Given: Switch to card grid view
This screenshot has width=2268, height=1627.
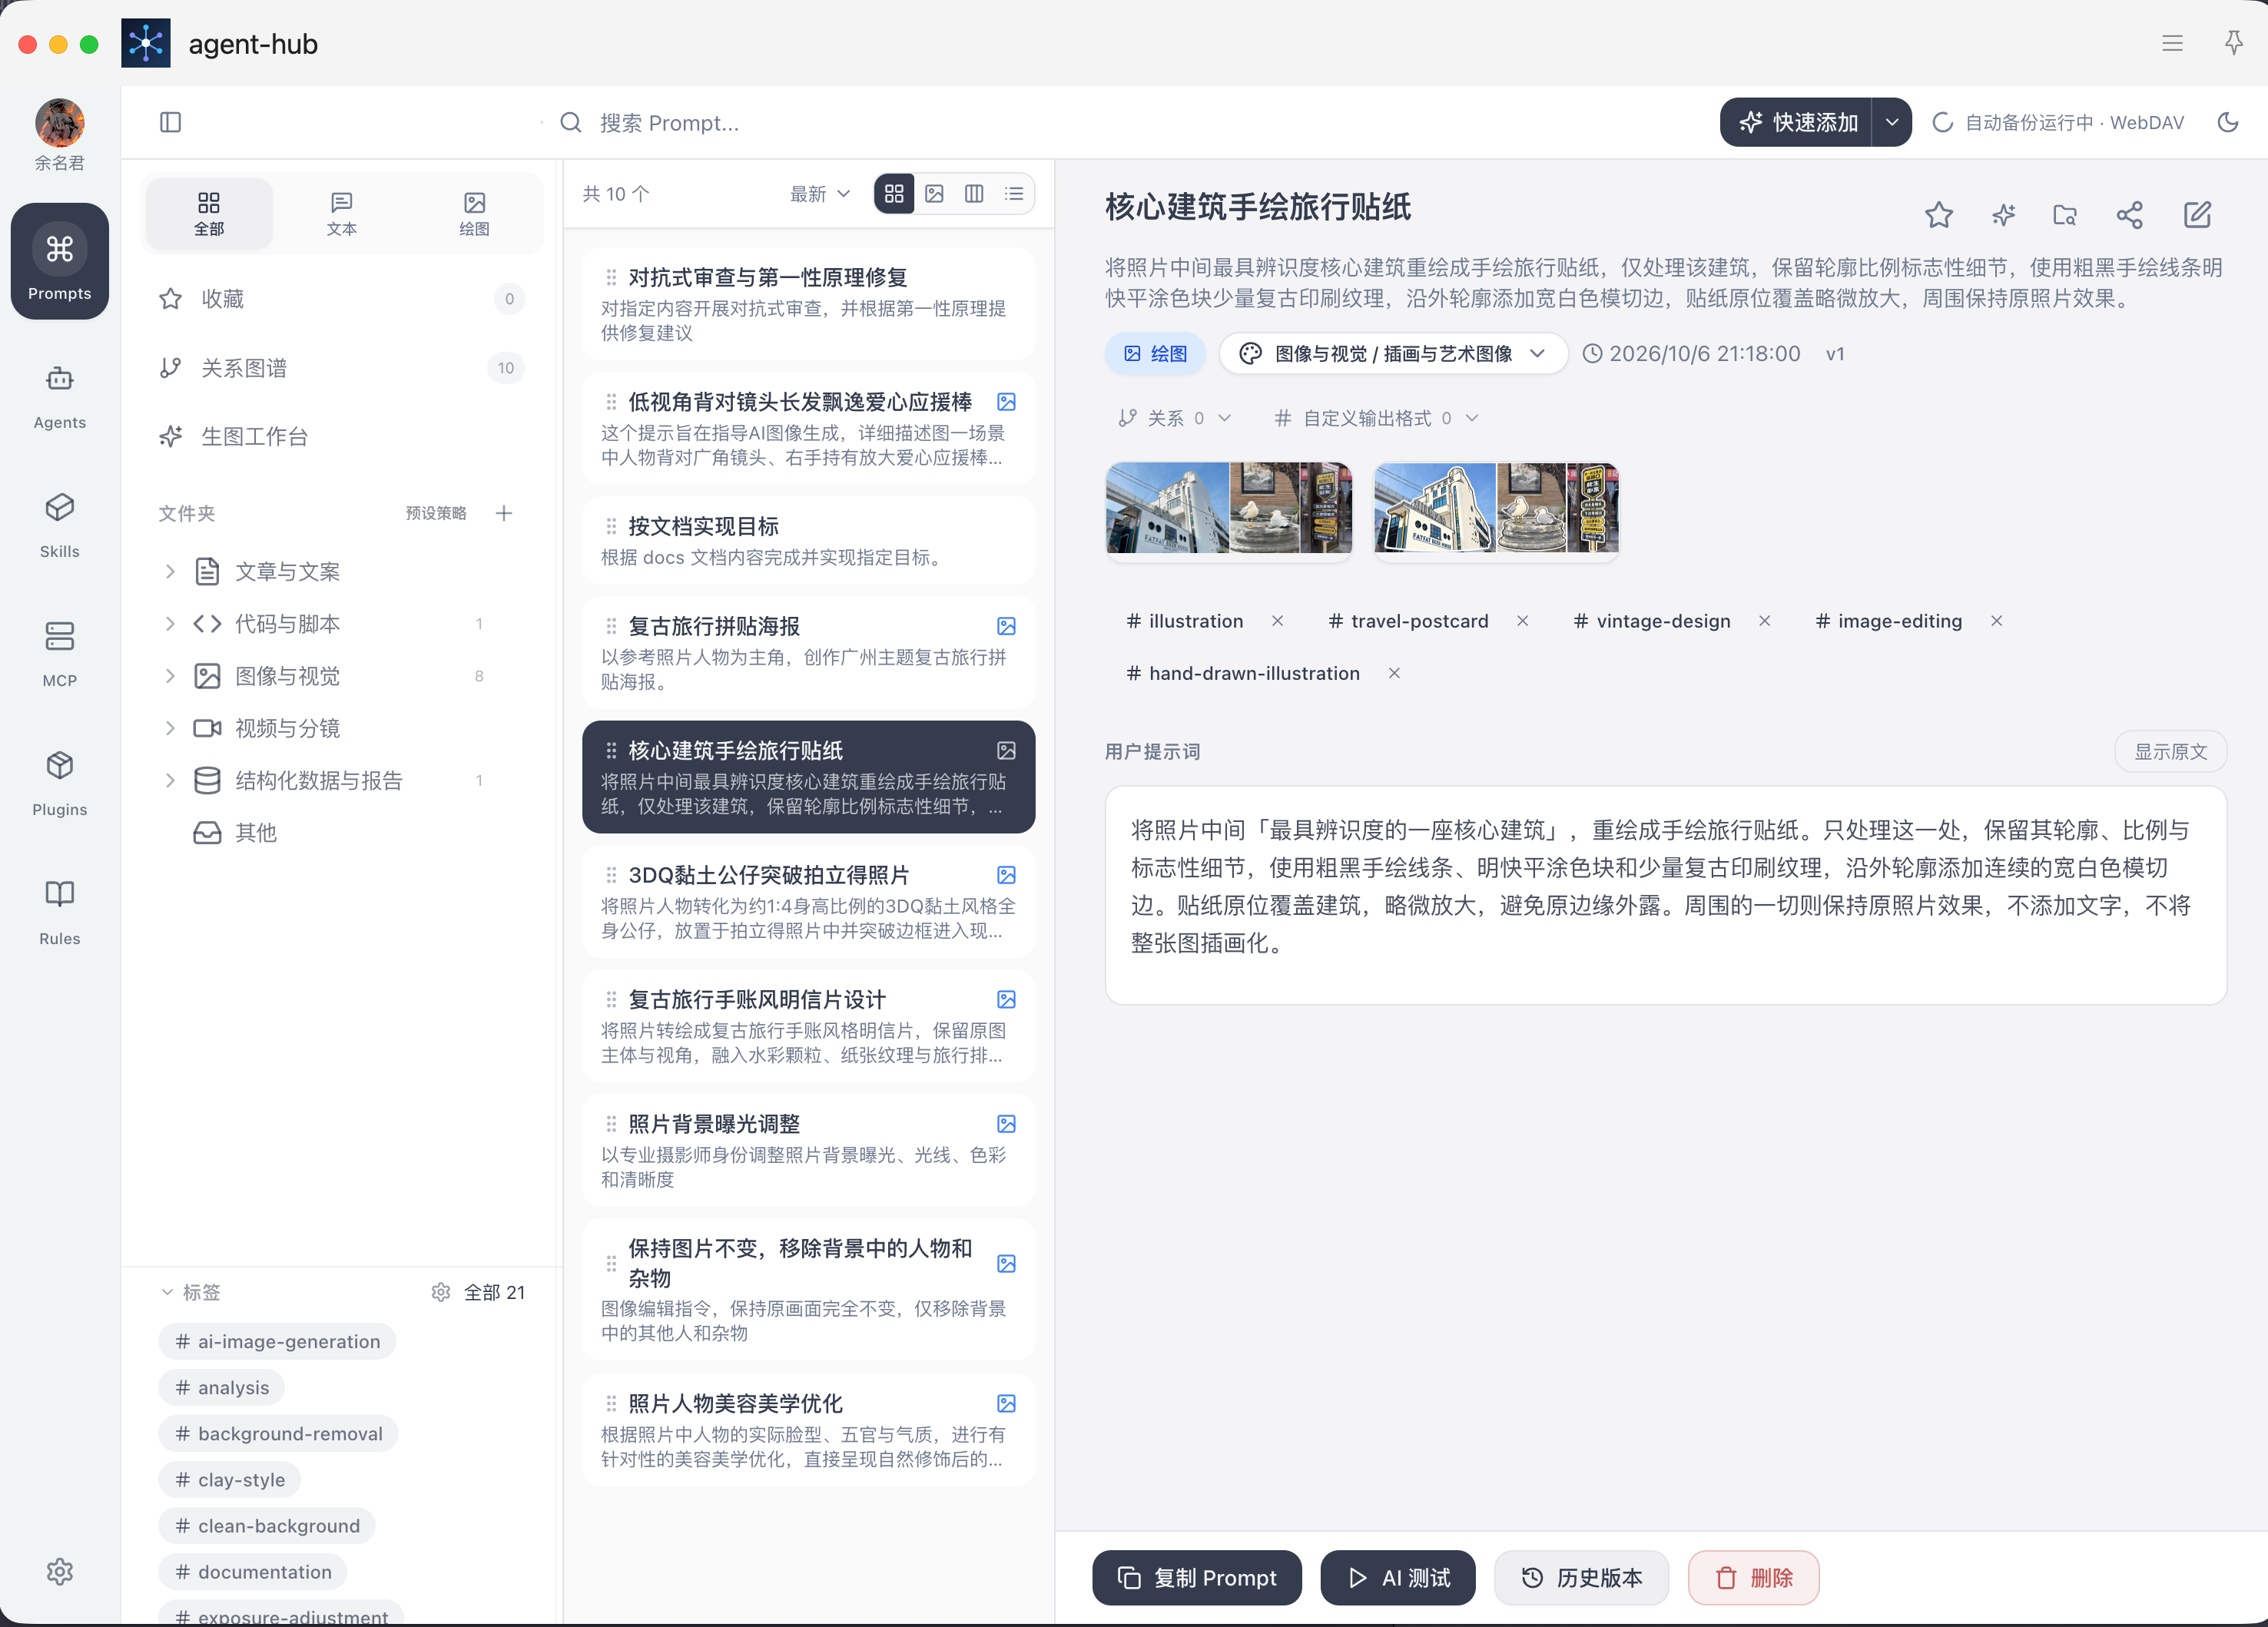Looking at the screenshot, I should 894,194.
